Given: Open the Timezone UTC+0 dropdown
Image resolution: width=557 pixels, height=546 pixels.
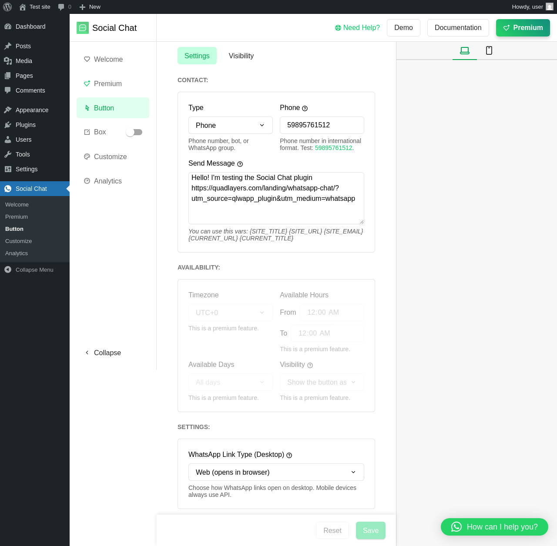Looking at the screenshot, I should (x=231, y=313).
